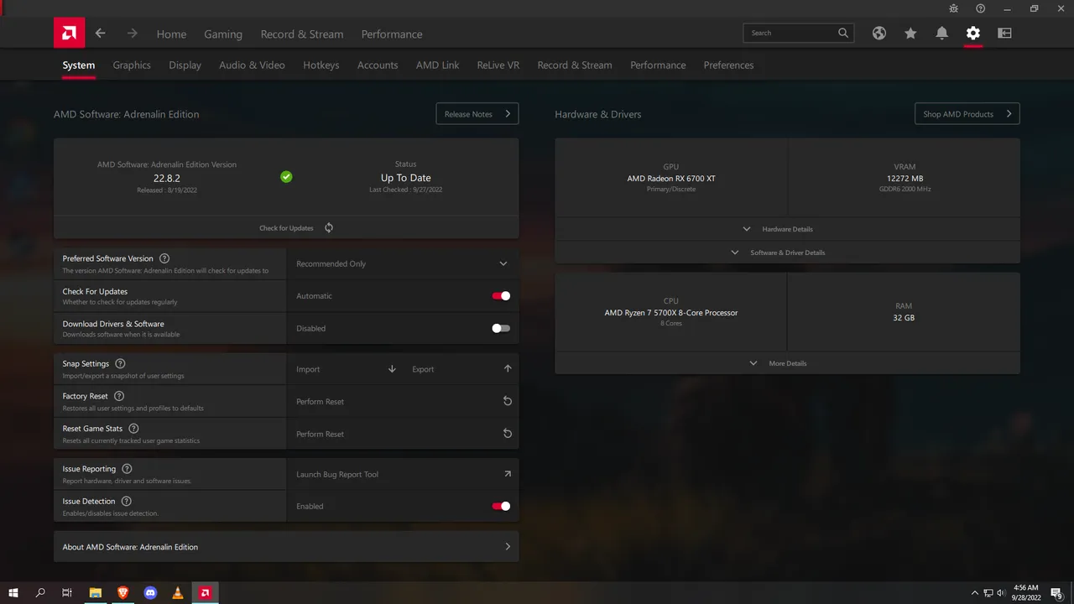1074x604 pixels.
Task: Expand CPU More Details section
Action: click(787, 363)
